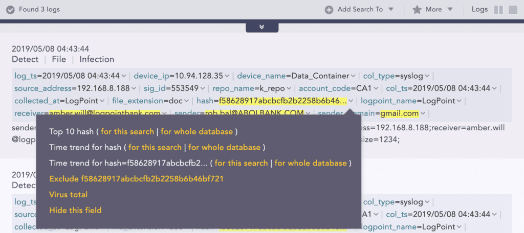The width and height of the screenshot is (524, 233).
Task: Choose Hide this field in popup
Action: coord(75,210)
